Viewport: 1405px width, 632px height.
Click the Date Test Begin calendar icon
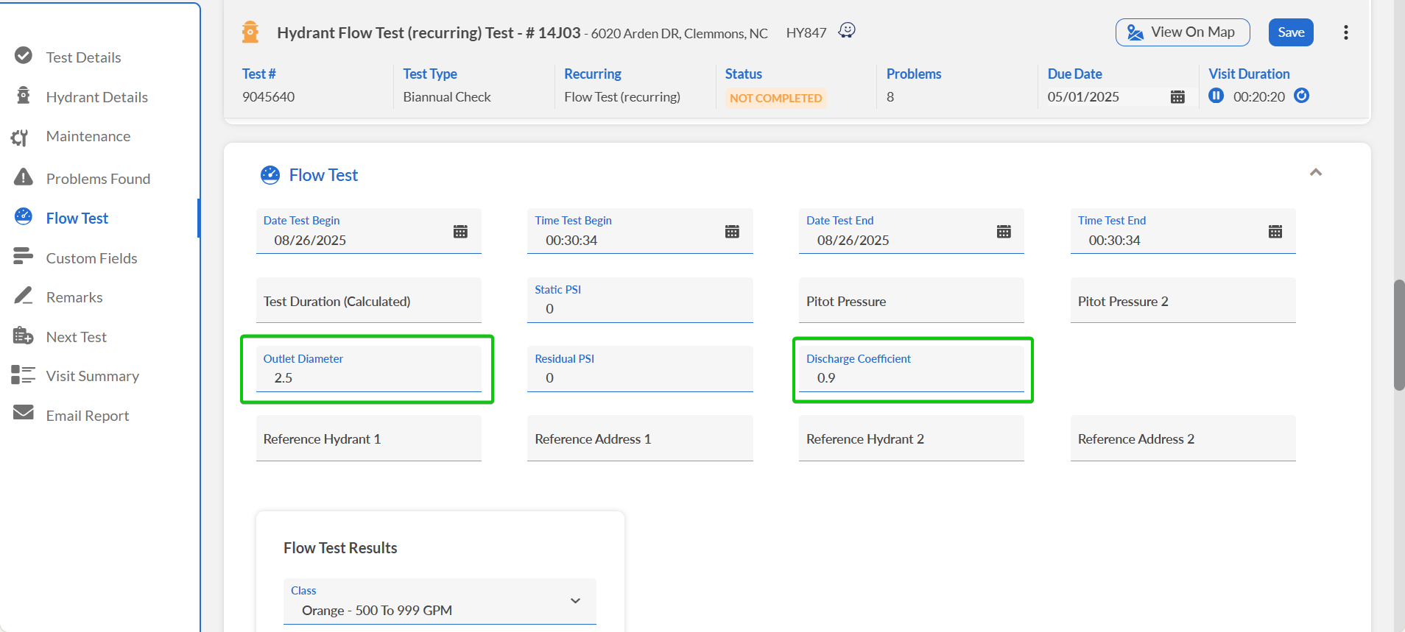(x=460, y=232)
